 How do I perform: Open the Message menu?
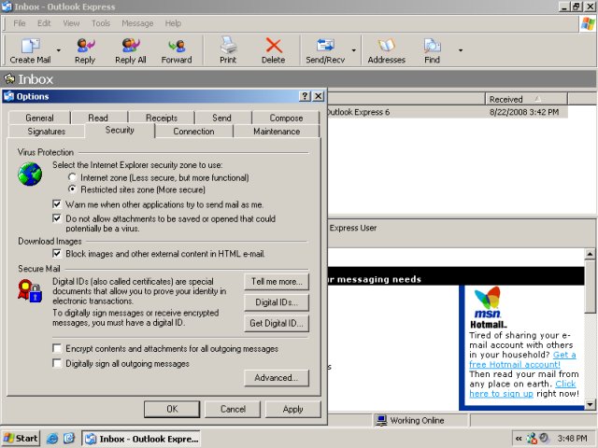point(137,23)
